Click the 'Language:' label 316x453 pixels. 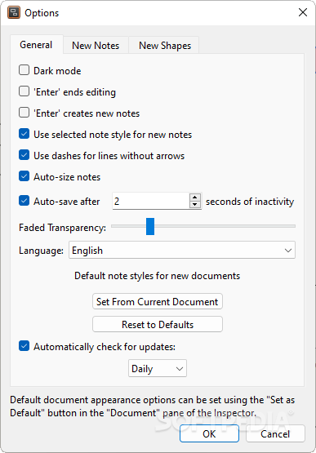pyautogui.click(x=41, y=251)
